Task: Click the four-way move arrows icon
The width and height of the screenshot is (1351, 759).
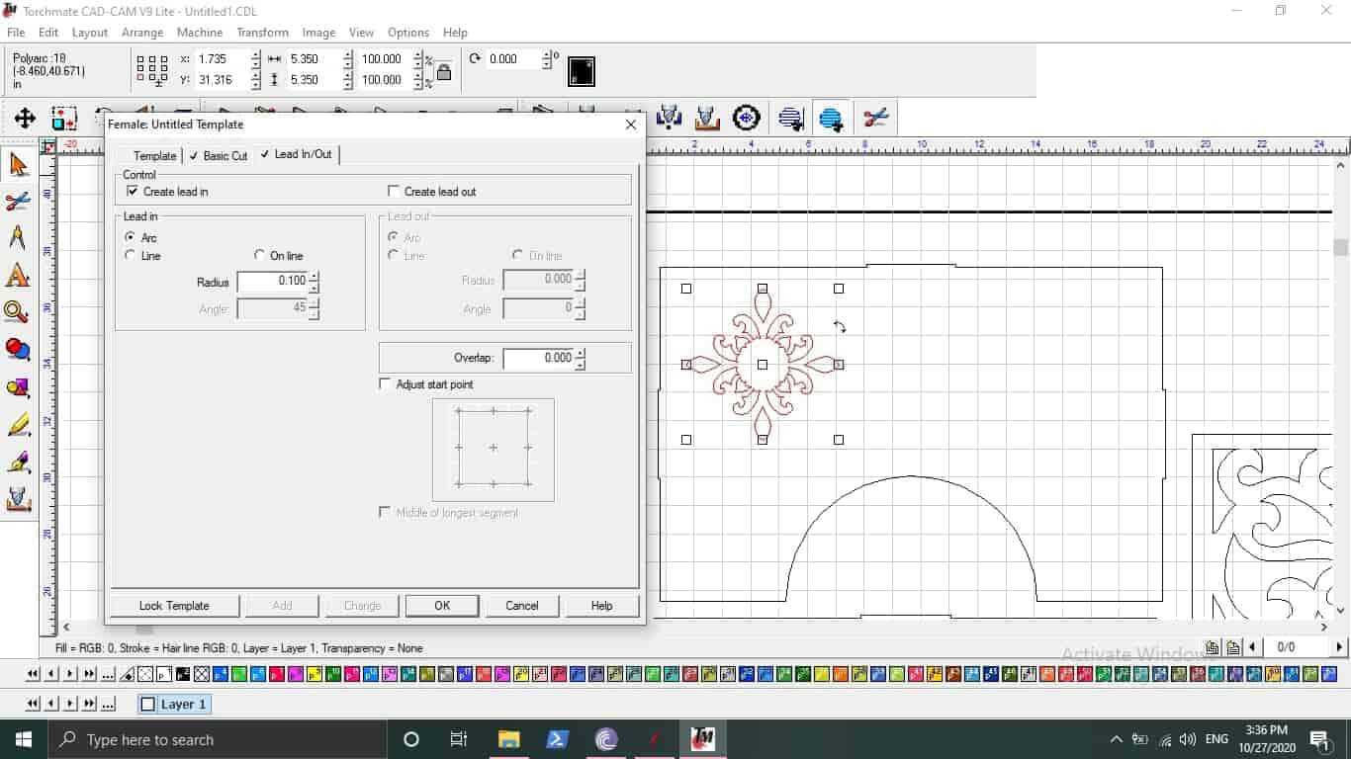Action: click(x=25, y=119)
